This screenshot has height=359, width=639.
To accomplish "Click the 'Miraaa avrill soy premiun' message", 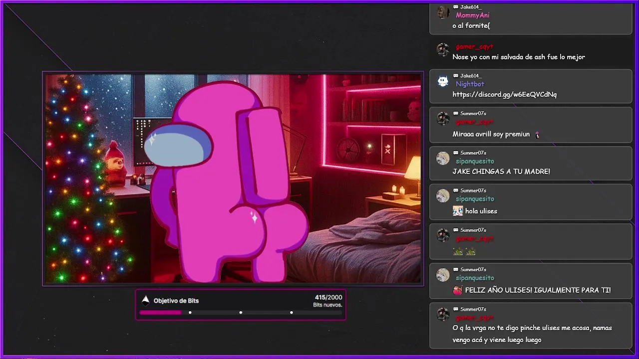I will pos(491,134).
